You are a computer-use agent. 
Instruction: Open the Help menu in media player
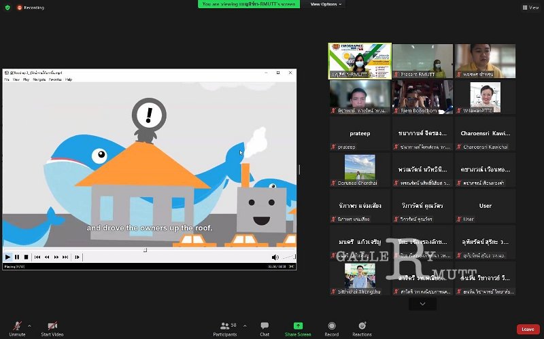point(69,79)
